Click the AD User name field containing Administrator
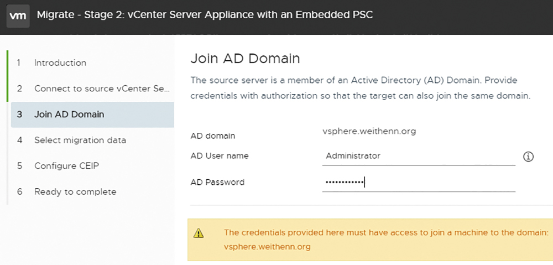The width and height of the screenshot is (553, 265). pyautogui.click(x=419, y=157)
